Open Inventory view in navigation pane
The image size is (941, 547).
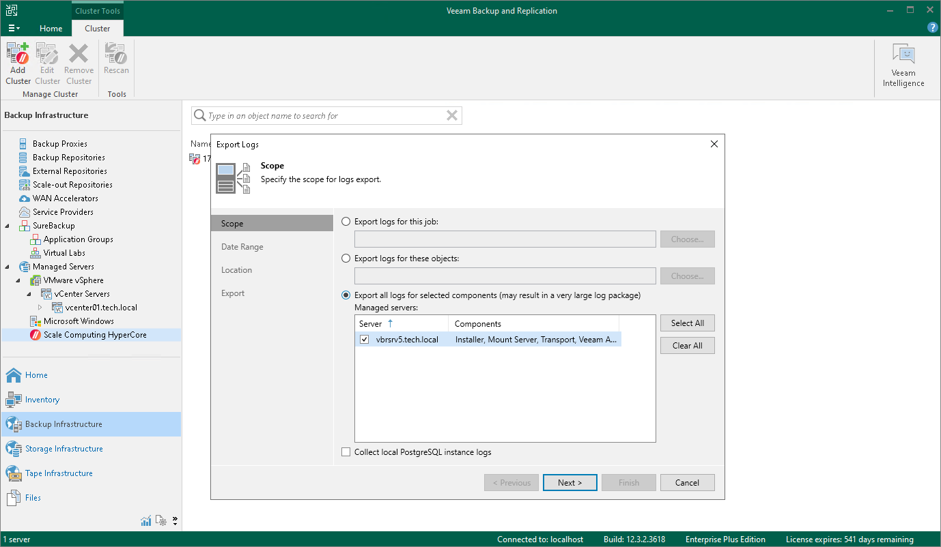coord(42,400)
